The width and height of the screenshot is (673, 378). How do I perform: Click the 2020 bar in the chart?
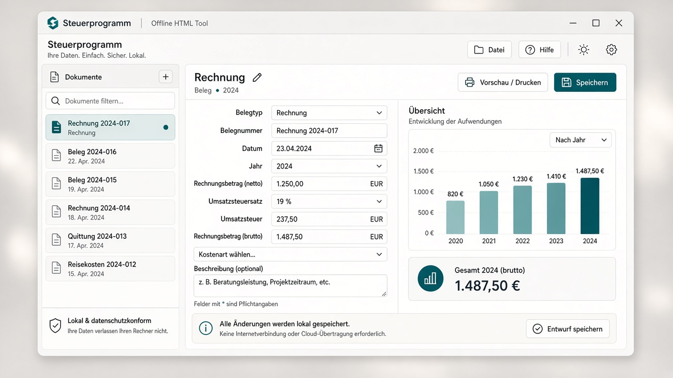pyautogui.click(x=455, y=217)
